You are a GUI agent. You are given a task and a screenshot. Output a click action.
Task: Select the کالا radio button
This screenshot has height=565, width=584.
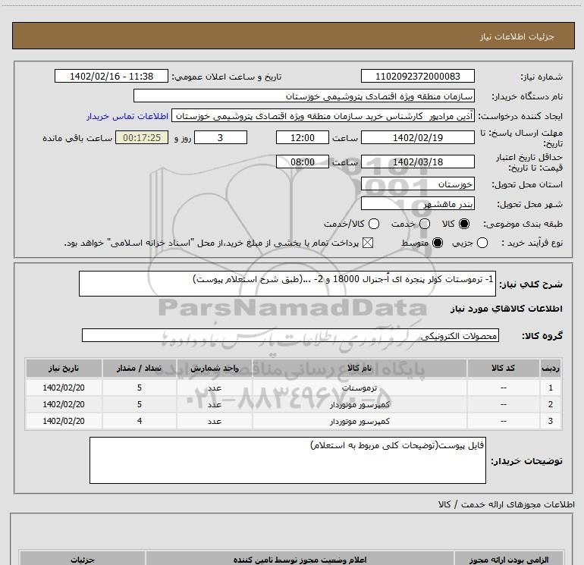point(464,224)
